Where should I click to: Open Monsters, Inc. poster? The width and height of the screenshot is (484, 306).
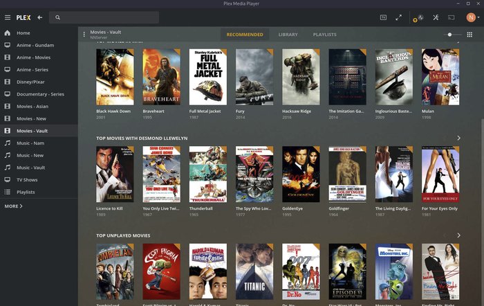pyautogui.click(x=394, y=271)
